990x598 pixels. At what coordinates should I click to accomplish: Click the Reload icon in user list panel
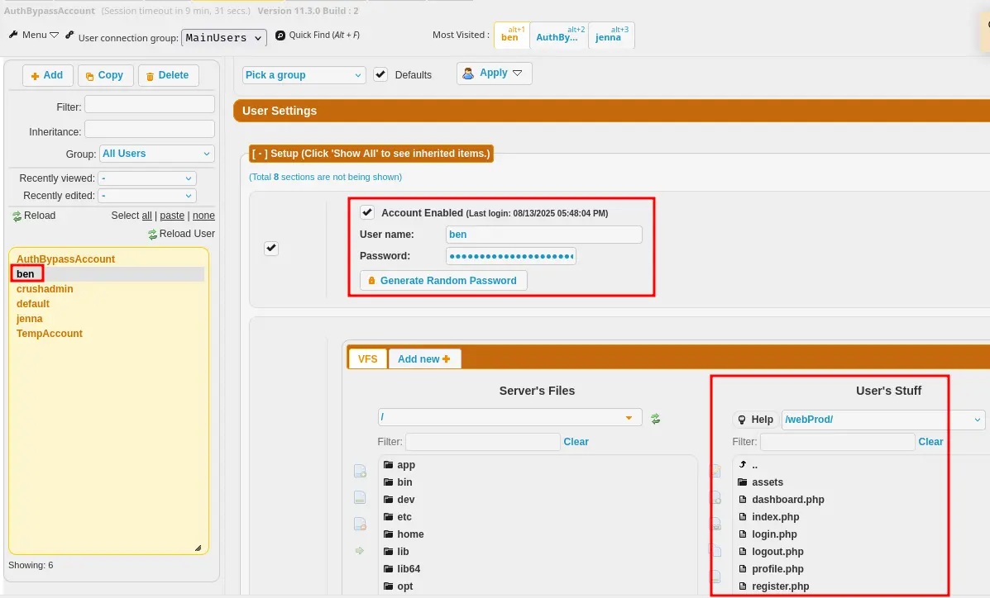[x=17, y=216]
